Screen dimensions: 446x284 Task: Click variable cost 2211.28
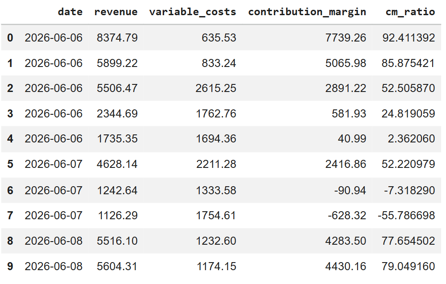216,164
